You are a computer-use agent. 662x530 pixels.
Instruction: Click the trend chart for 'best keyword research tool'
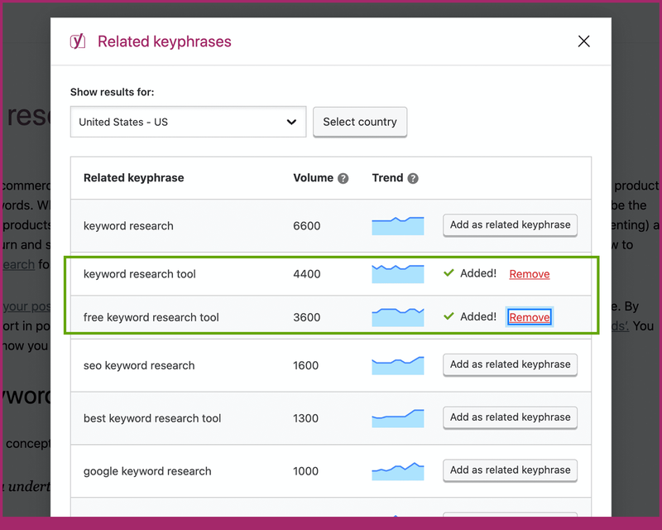397,418
